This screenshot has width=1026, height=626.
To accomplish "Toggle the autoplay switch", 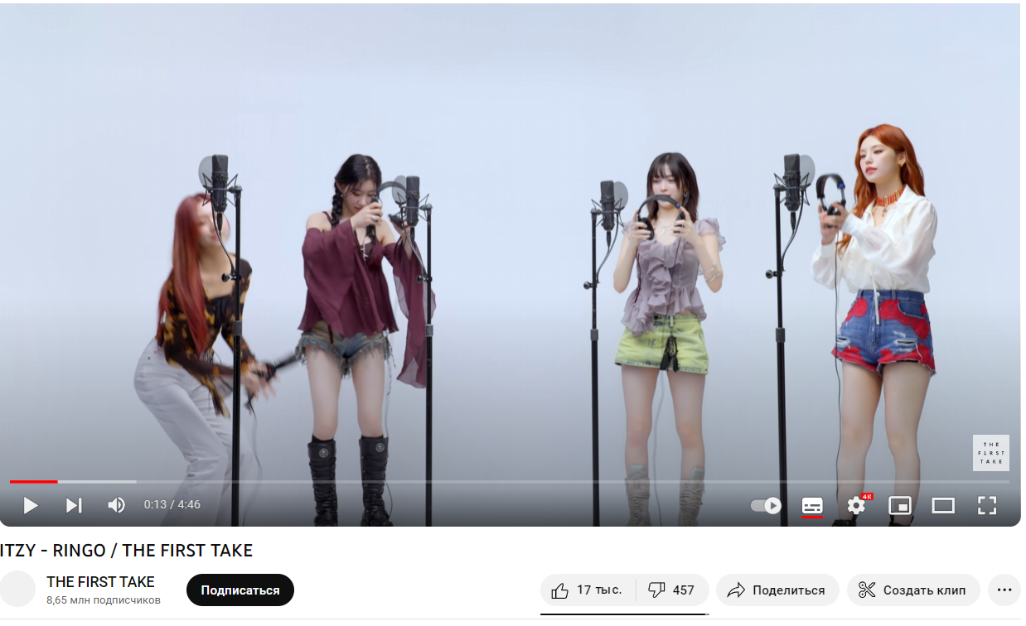I will (x=766, y=505).
